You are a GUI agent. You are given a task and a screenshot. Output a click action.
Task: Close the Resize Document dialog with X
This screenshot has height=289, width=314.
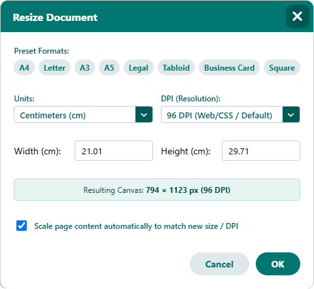(298, 16)
